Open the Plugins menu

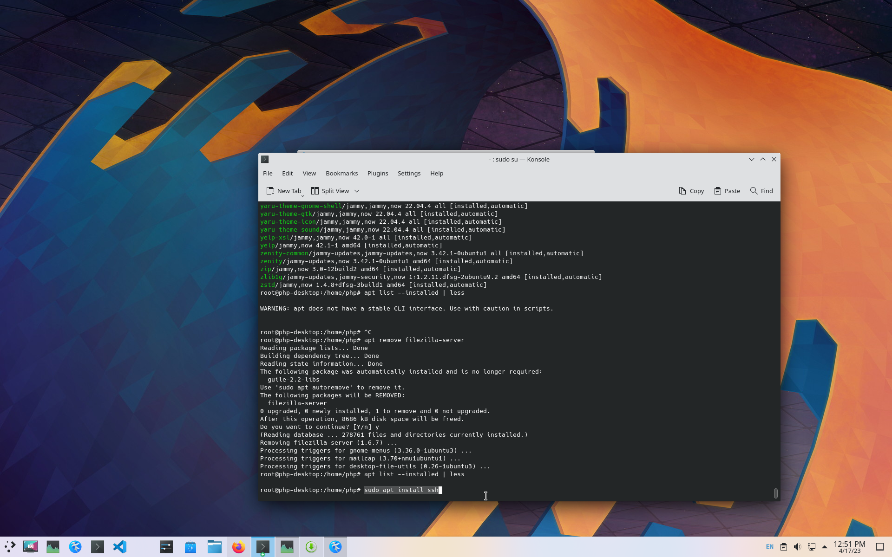(x=377, y=173)
